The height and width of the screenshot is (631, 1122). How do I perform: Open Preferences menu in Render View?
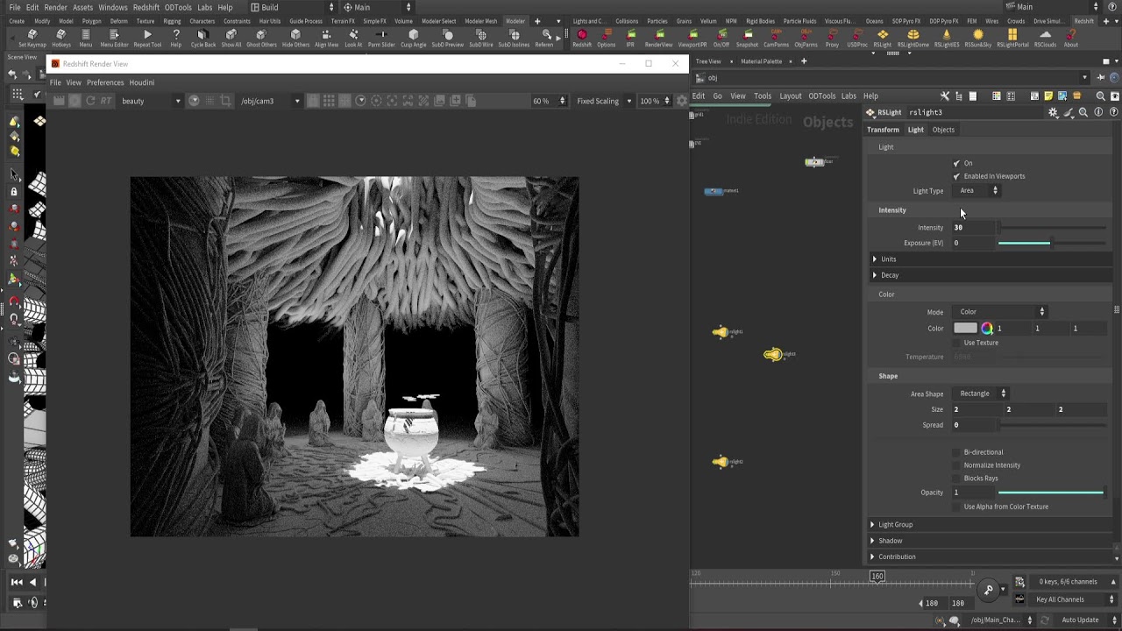[105, 82]
